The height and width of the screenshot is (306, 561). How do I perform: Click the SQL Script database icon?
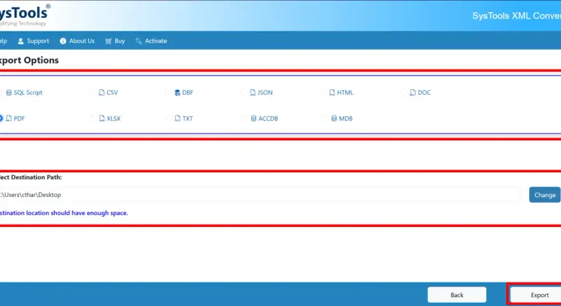pyautogui.click(x=9, y=92)
